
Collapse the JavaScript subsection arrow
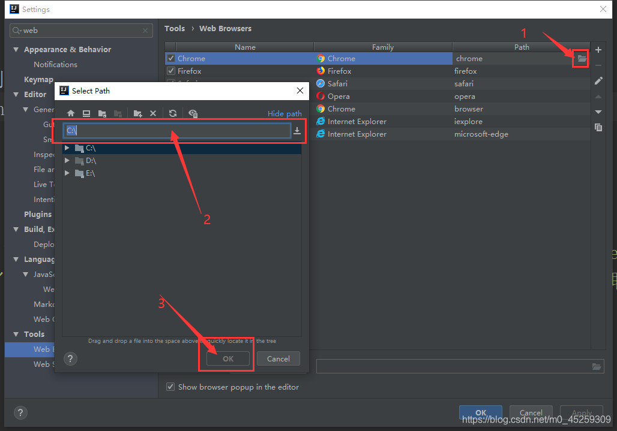[26, 274]
